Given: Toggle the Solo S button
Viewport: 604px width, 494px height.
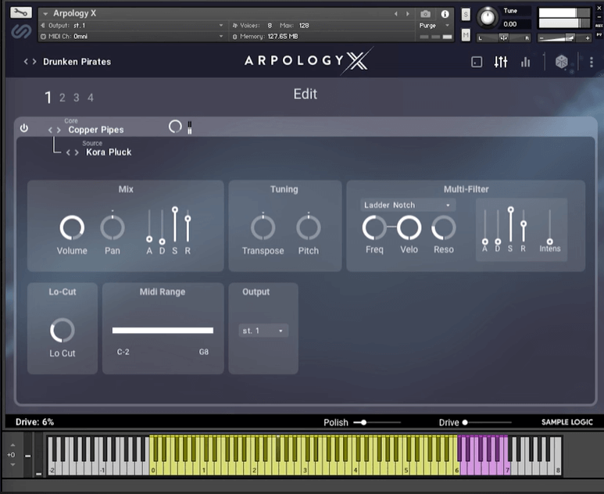Looking at the screenshot, I should click(466, 15).
